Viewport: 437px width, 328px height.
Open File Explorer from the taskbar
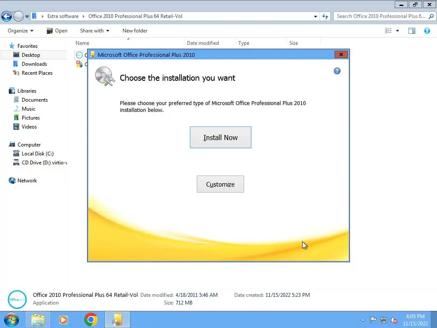point(38,319)
